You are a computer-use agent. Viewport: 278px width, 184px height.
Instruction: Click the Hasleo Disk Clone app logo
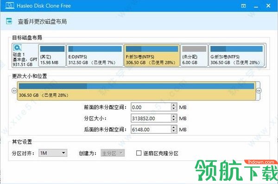[x=9, y=6]
